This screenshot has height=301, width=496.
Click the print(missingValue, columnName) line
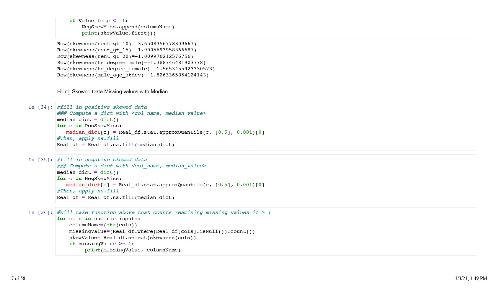[133, 250]
